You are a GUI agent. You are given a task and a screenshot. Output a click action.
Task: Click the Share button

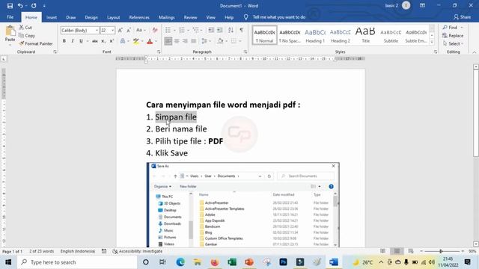[x=463, y=17]
